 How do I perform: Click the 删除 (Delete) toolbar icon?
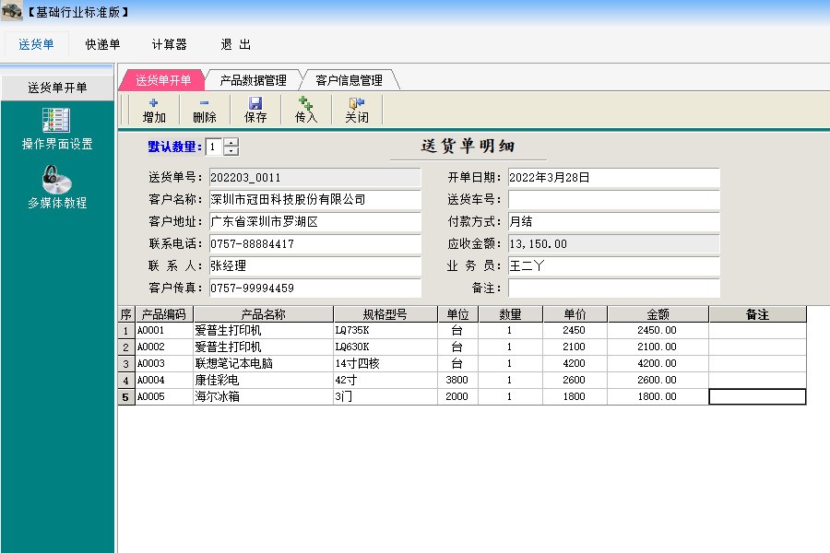tap(205, 111)
